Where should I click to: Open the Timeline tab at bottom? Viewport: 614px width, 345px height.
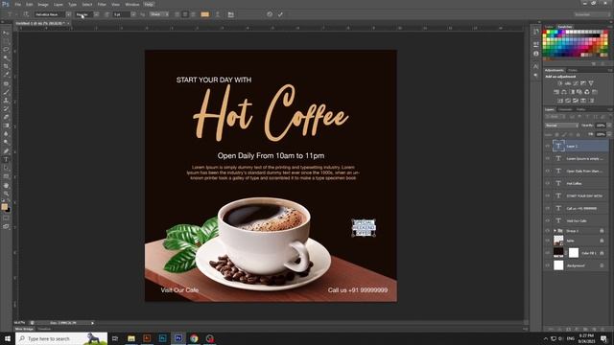coord(44,329)
